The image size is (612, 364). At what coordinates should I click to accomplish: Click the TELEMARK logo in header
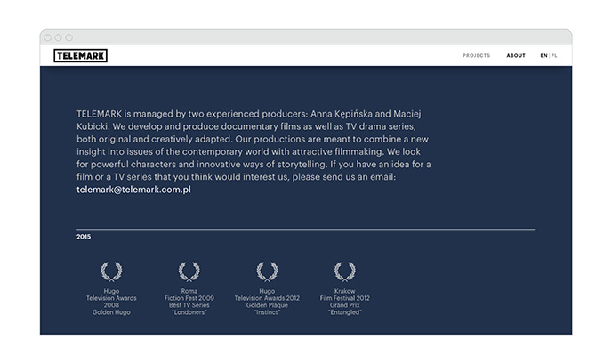[x=80, y=55]
